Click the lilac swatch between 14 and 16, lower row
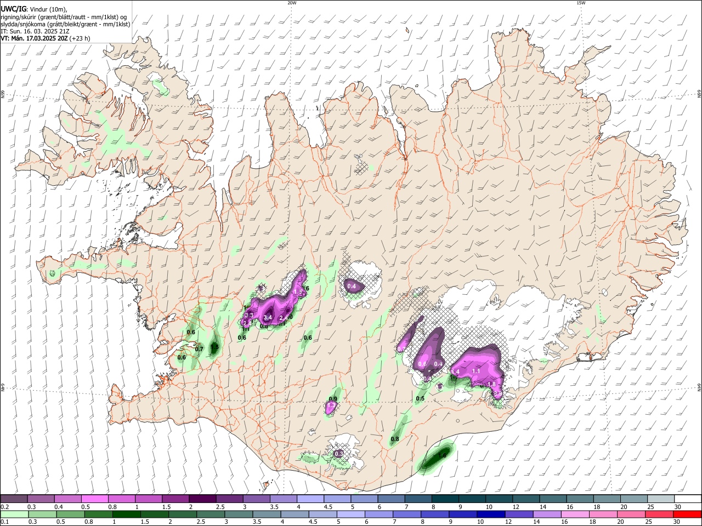This screenshot has height=526, width=702. (x=547, y=514)
